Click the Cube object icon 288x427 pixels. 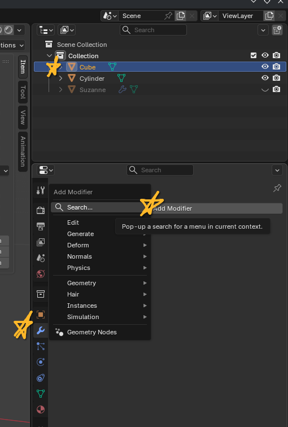click(x=72, y=67)
